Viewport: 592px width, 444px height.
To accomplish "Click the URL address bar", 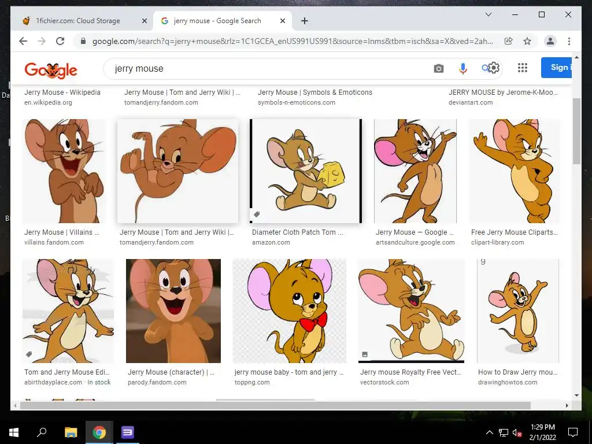I will tap(293, 41).
